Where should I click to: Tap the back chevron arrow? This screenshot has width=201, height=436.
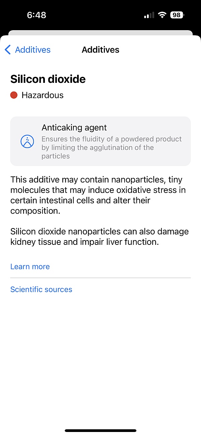[x=8, y=50]
